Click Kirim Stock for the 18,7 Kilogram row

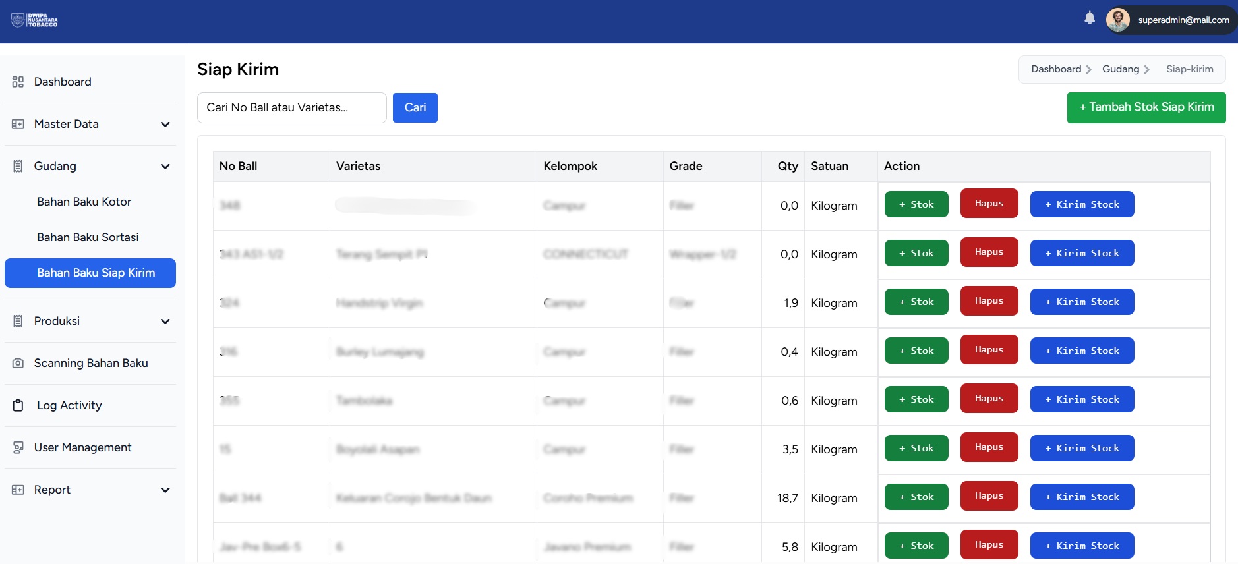1082,497
